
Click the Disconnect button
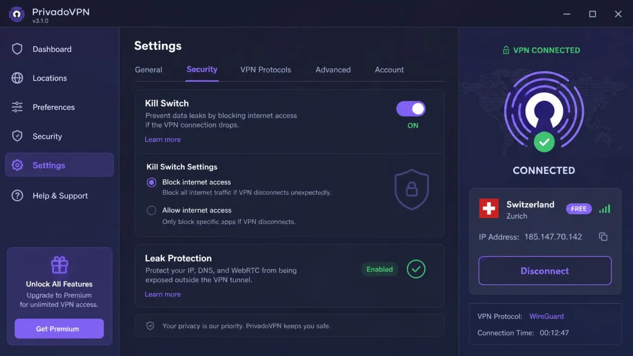[545, 271]
